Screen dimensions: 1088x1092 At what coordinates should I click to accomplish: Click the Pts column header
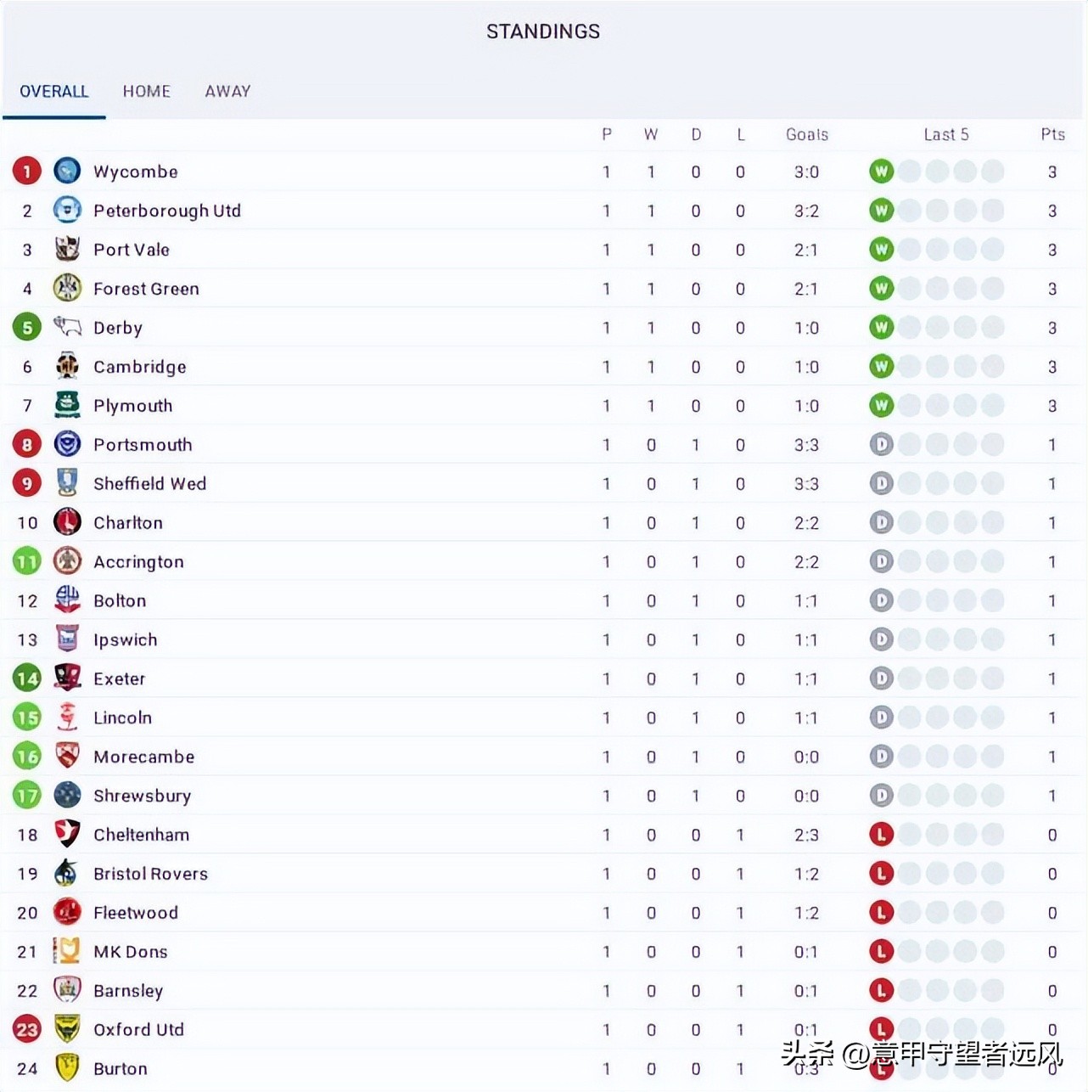[1052, 134]
